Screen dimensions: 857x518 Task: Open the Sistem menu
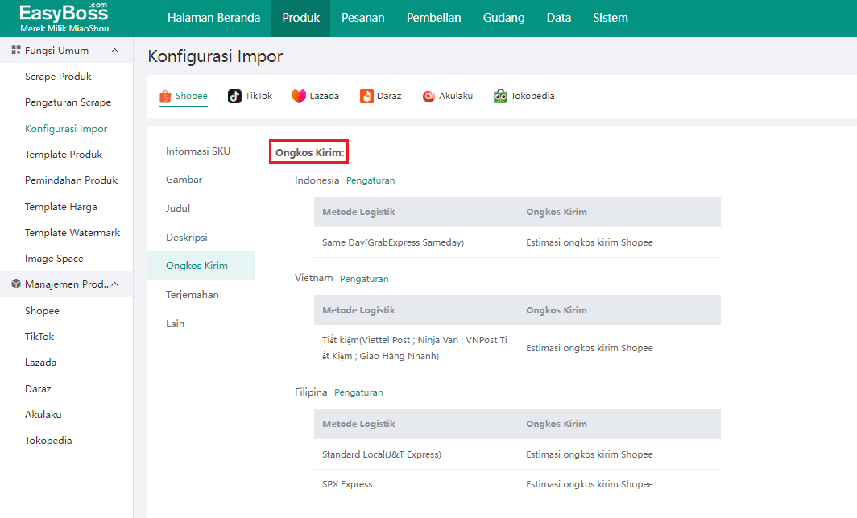tap(611, 18)
